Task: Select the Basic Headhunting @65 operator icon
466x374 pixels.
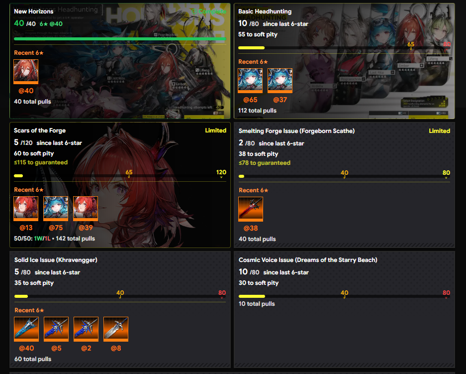Action: point(250,81)
